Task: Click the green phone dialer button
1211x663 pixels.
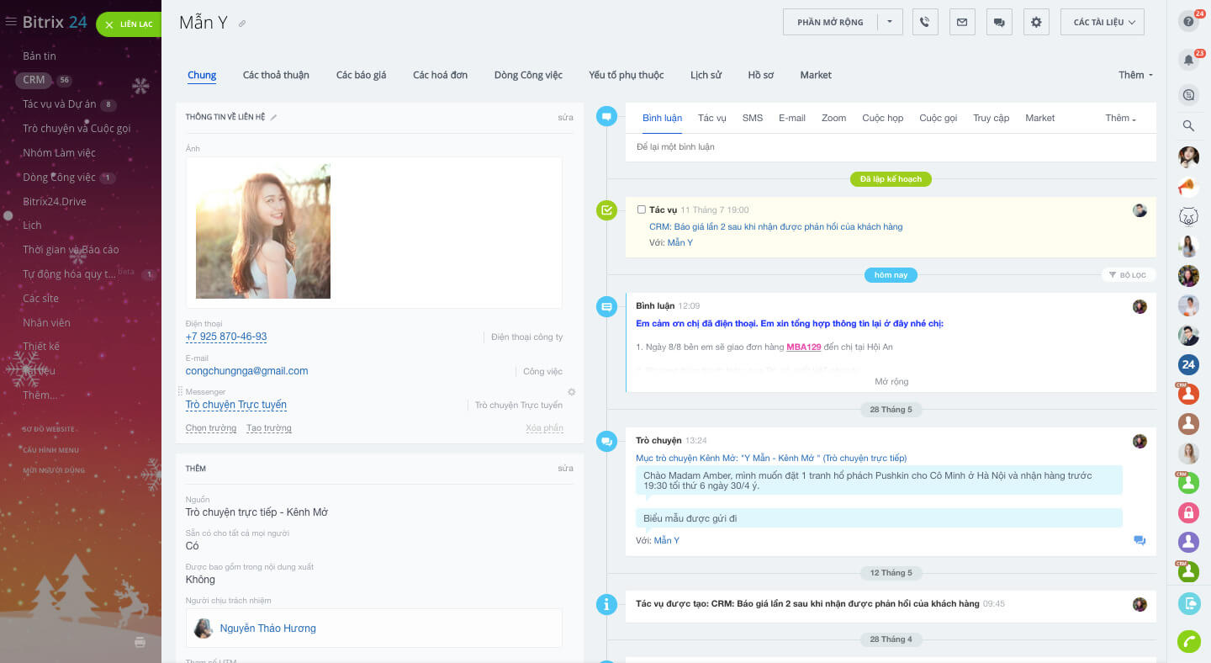Action: coord(1188,641)
